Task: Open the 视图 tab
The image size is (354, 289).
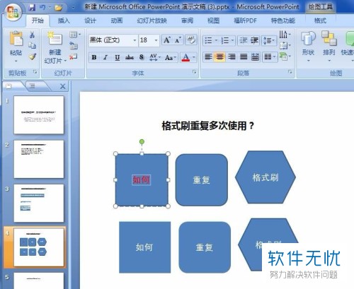Action: coord(213,20)
